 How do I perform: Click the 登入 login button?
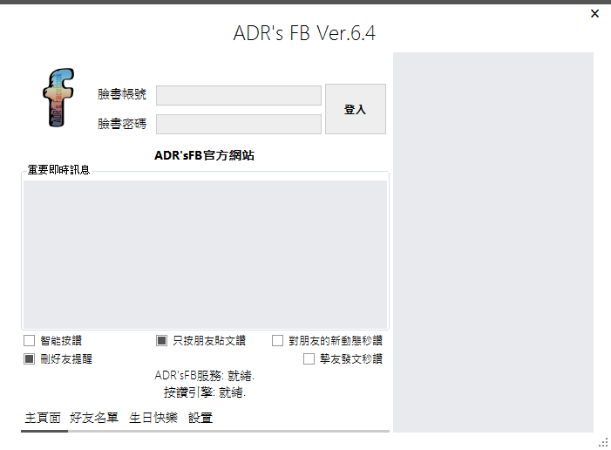(356, 109)
